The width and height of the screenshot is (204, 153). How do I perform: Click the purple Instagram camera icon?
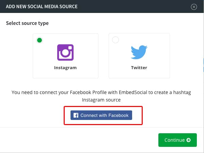pyautogui.click(x=65, y=52)
